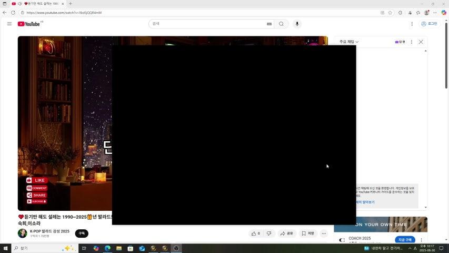Screen dimensions: 449x253
Task: Open the Windows Start menu
Action: click(x=5, y=248)
